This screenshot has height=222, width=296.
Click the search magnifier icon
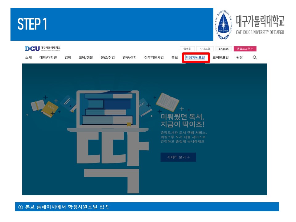(x=255, y=57)
